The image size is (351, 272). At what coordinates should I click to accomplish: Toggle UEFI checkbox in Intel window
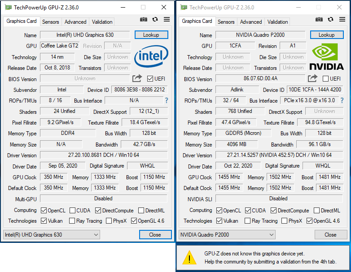pyautogui.click(x=150, y=79)
